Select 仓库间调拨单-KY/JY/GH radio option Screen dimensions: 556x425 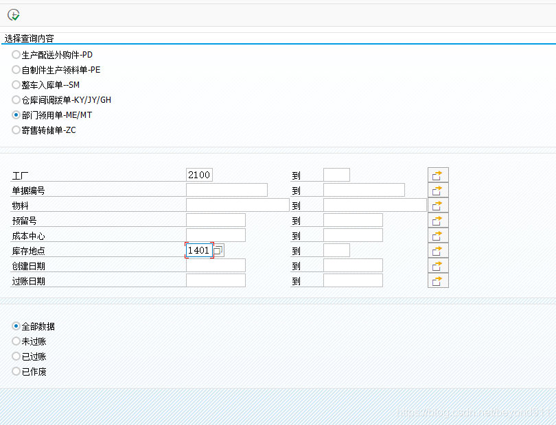16,100
